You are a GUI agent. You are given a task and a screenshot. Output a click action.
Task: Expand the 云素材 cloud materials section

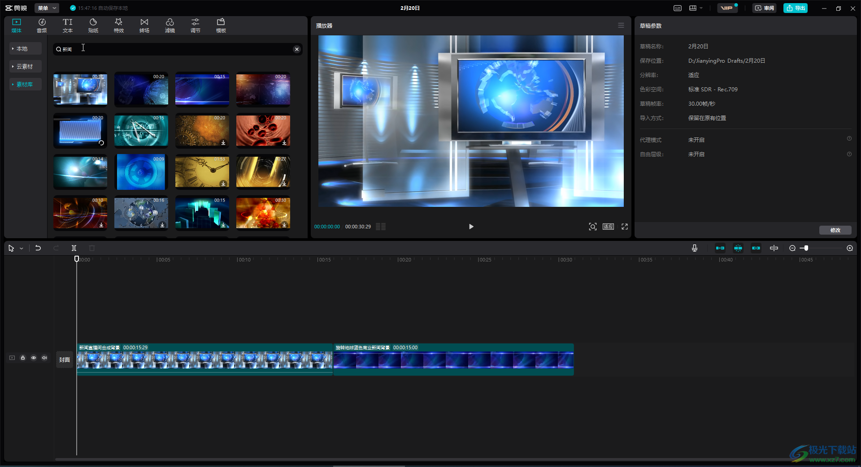[26, 66]
